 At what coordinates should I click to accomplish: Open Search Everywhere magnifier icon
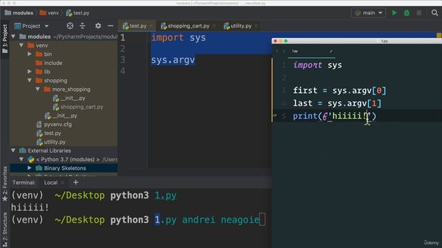pyautogui.click(x=434, y=13)
